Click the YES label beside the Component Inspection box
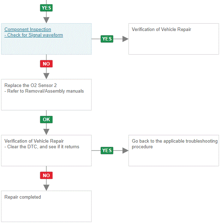This screenshot has height=224, width=222. [107, 39]
